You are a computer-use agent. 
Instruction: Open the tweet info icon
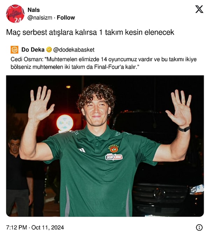pos(199,227)
